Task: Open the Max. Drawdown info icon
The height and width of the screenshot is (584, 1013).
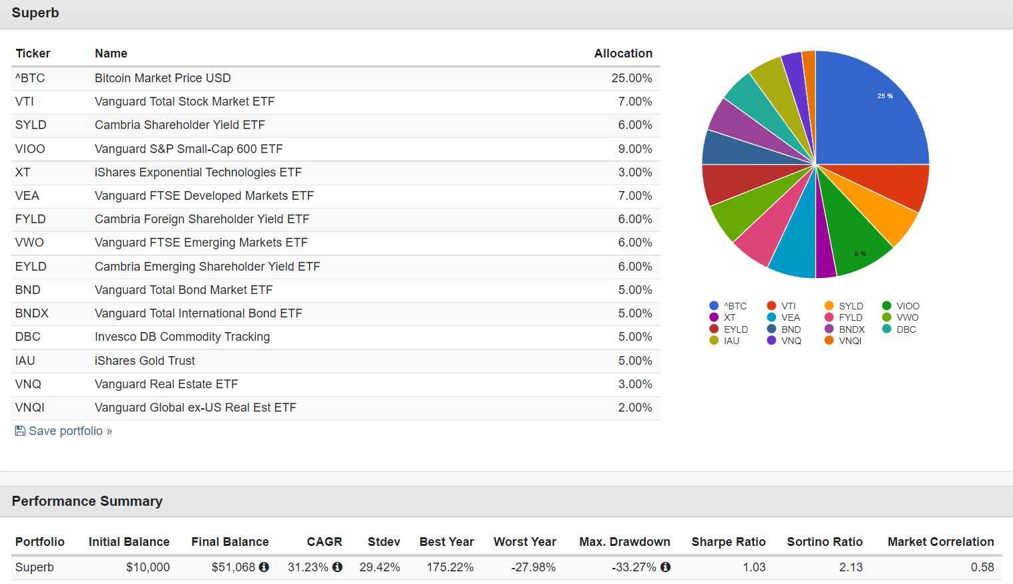Action: click(665, 567)
